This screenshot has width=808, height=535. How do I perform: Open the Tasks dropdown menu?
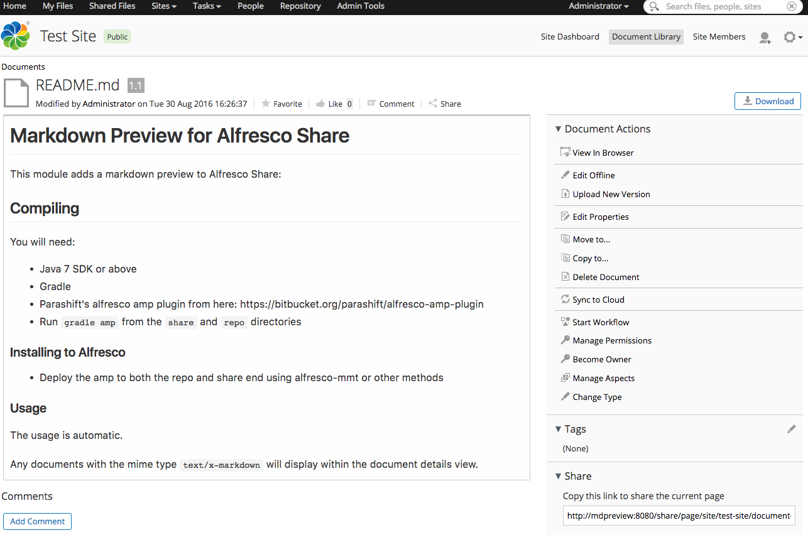[x=207, y=6]
